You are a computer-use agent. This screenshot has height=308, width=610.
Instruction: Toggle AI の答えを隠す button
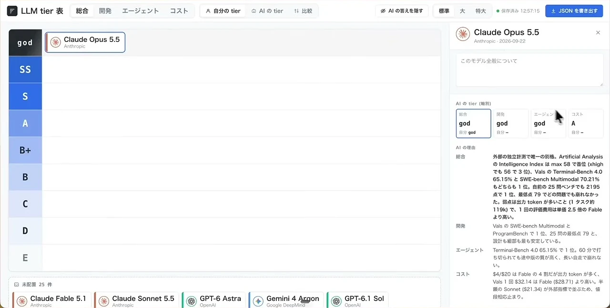tap(402, 11)
